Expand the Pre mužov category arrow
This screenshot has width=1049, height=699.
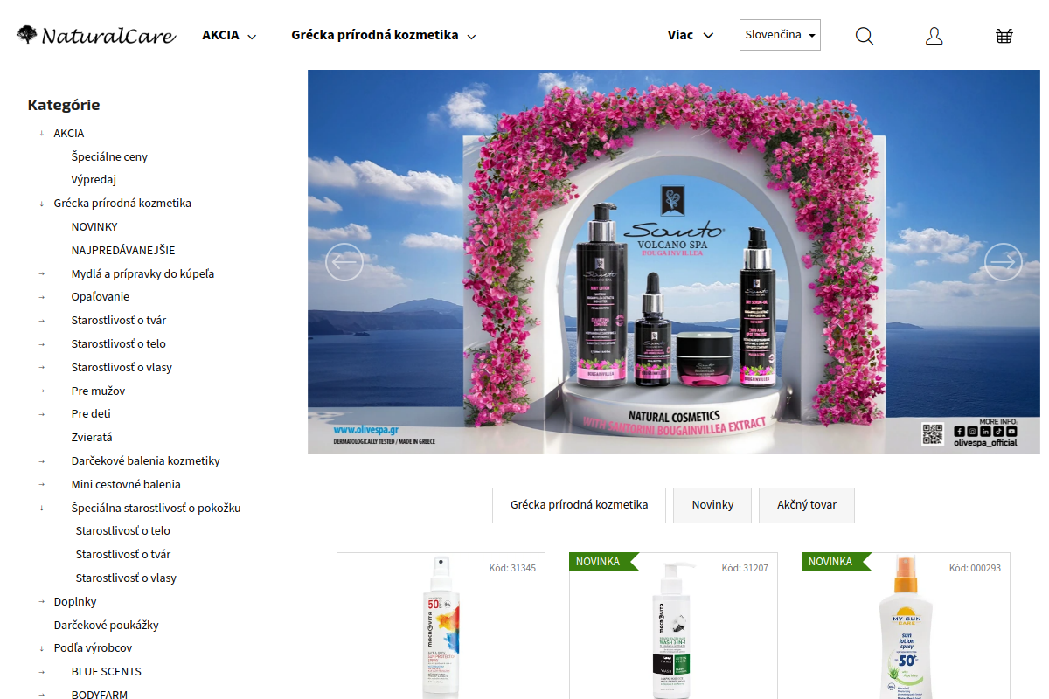pyautogui.click(x=41, y=391)
